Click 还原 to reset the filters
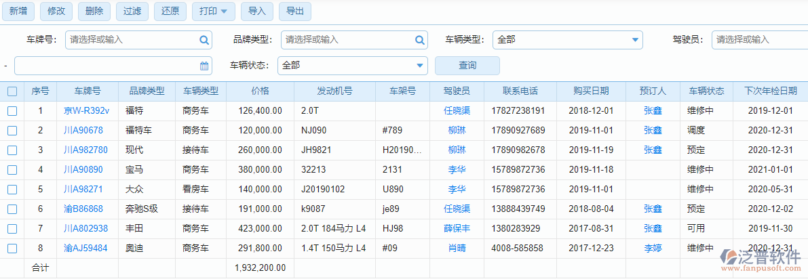808x279 pixels. 171,11
